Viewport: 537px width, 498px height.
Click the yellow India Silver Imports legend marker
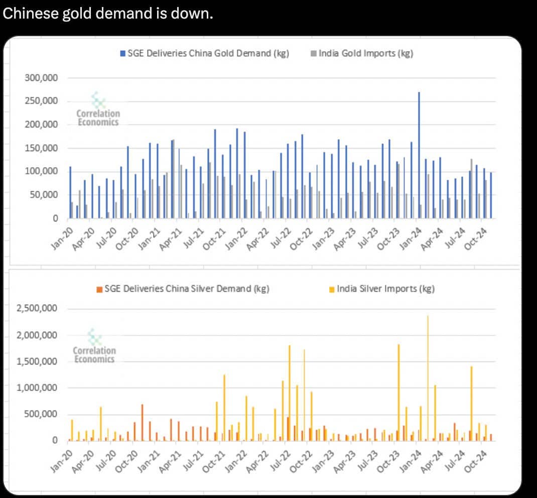332,289
